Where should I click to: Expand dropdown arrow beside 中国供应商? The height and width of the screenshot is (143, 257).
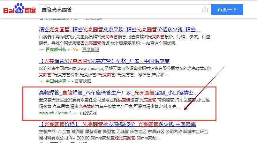coord(69,82)
